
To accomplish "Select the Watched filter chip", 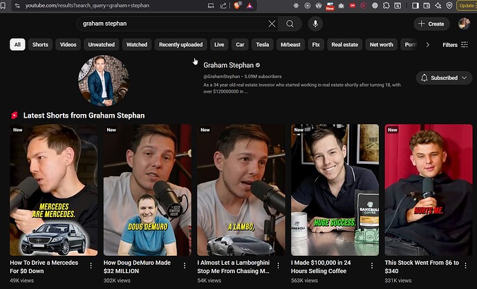I will tap(137, 44).
